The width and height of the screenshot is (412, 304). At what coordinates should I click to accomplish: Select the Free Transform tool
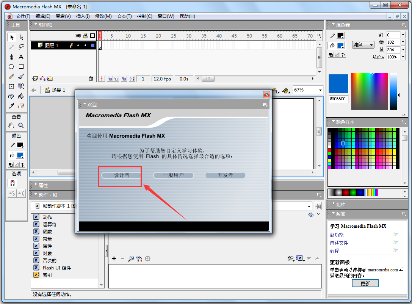(11, 86)
